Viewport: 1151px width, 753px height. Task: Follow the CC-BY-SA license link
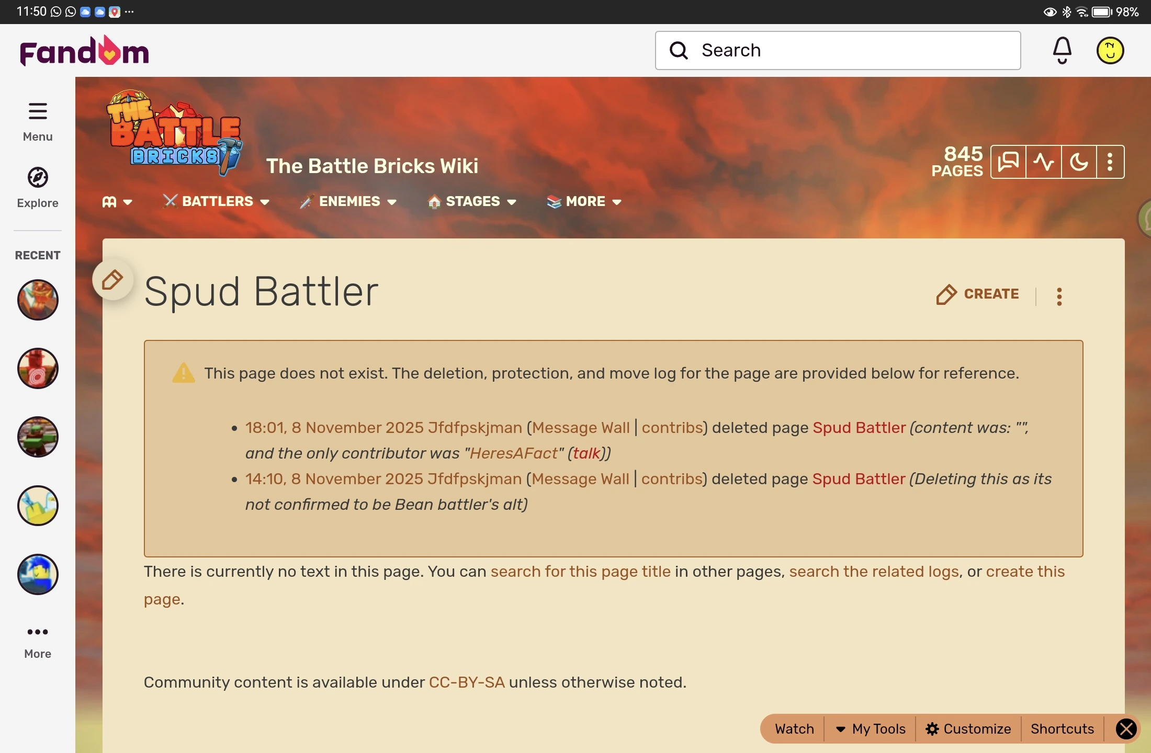pyautogui.click(x=467, y=682)
